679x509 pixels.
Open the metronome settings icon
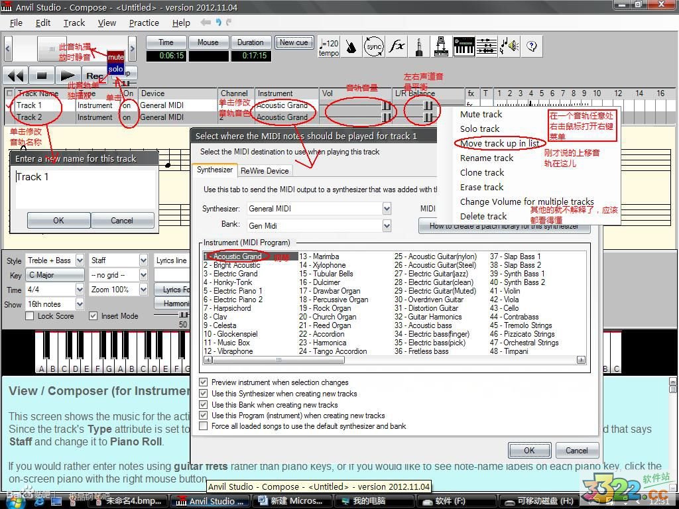[x=351, y=46]
